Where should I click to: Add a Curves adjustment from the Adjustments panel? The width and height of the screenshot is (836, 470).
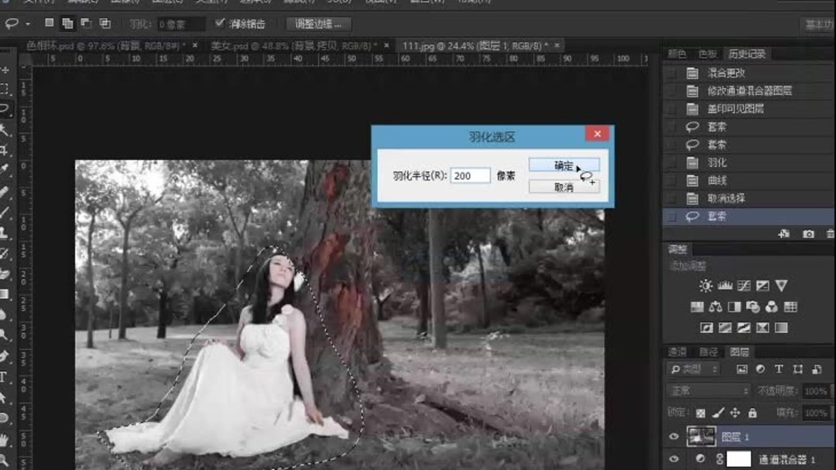click(743, 285)
